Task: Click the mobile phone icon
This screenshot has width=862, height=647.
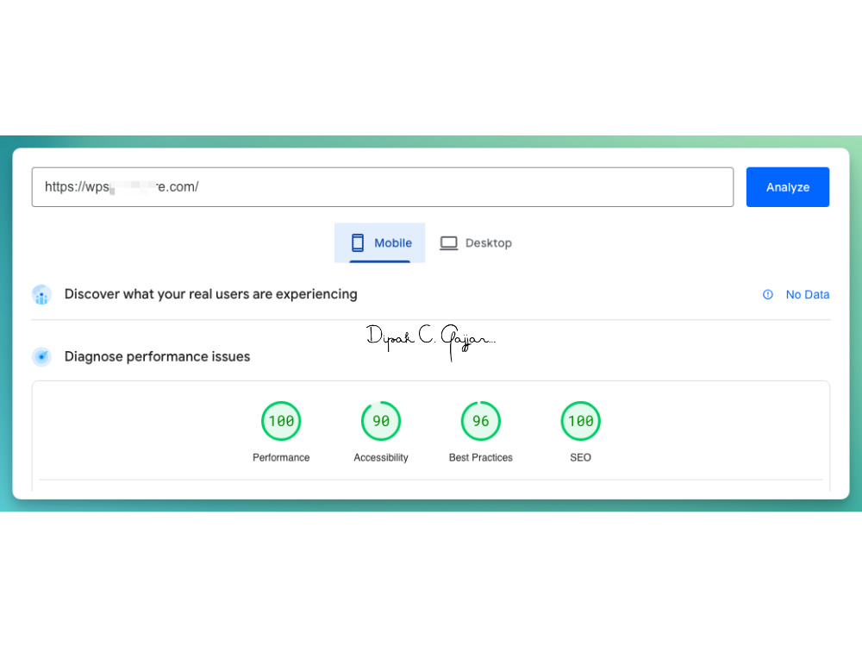Action: coord(358,242)
